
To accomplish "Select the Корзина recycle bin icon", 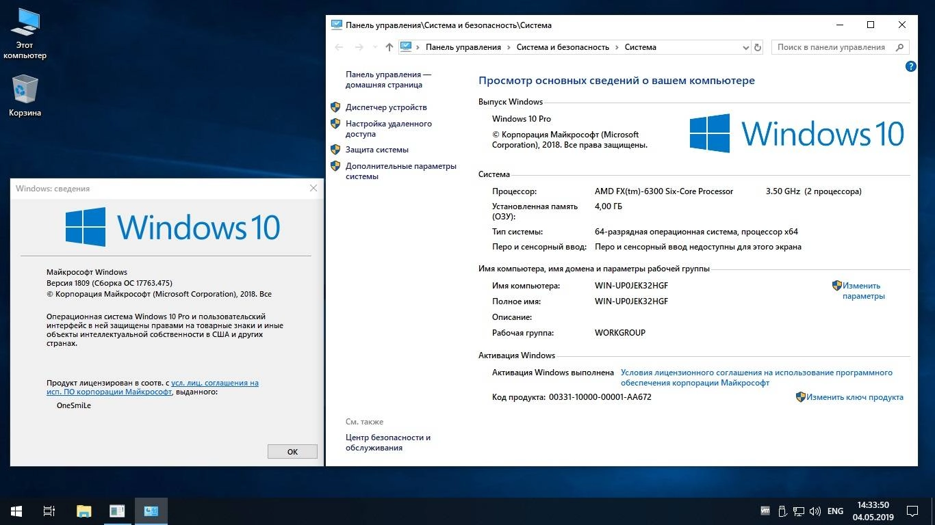I will [x=25, y=96].
